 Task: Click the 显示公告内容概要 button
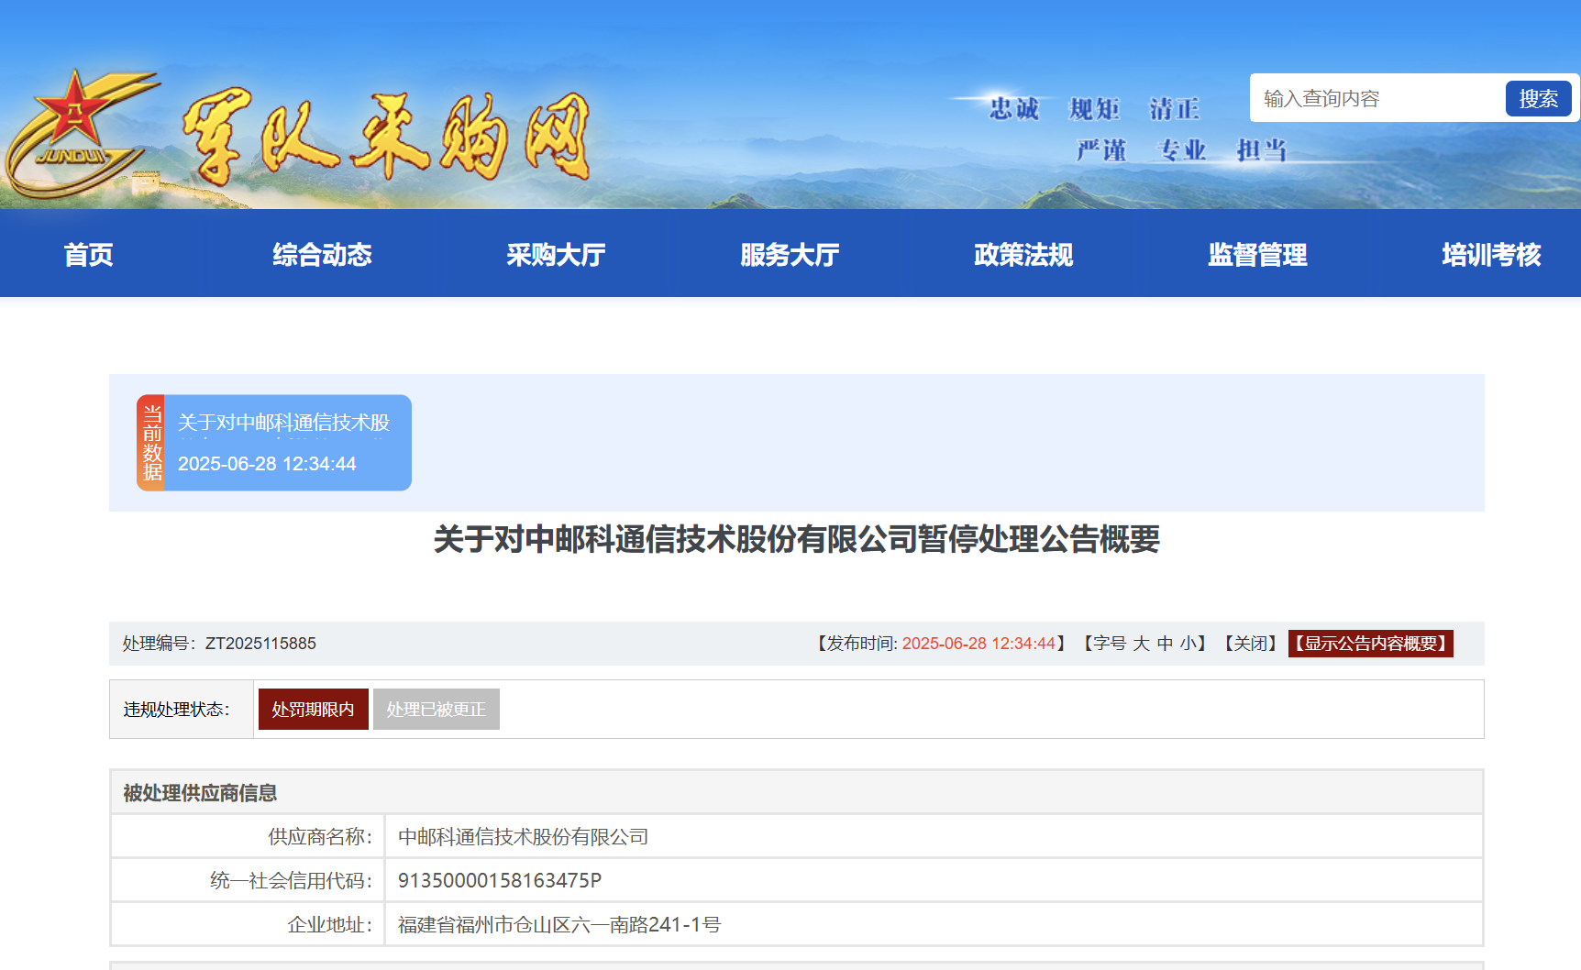tap(1370, 644)
